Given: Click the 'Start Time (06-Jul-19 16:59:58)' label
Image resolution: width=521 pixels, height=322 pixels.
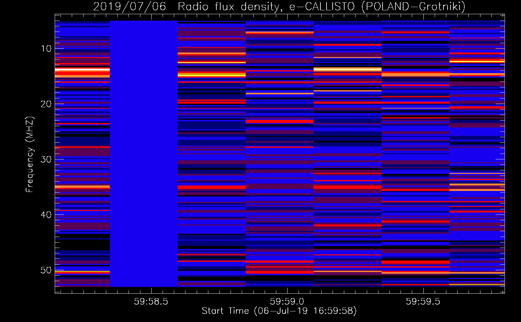Looking at the screenshot, I should coord(279,311).
